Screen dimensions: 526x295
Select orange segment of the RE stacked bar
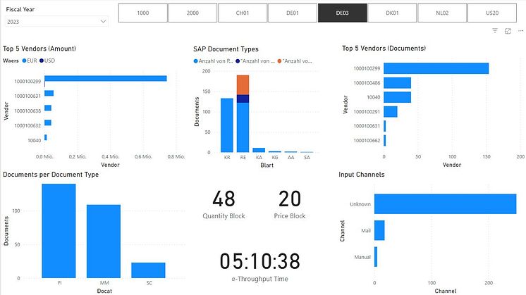point(243,84)
